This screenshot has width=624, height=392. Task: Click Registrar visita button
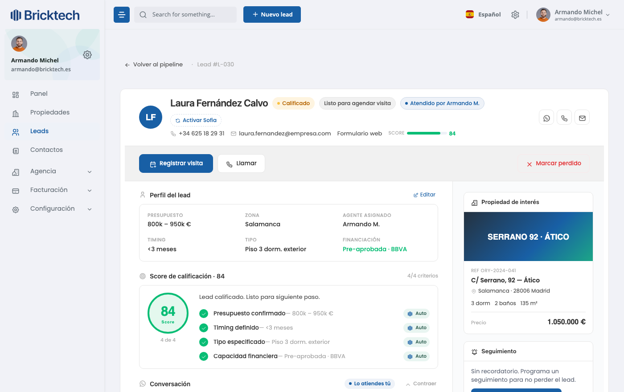pyautogui.click(x=176, y=163)
